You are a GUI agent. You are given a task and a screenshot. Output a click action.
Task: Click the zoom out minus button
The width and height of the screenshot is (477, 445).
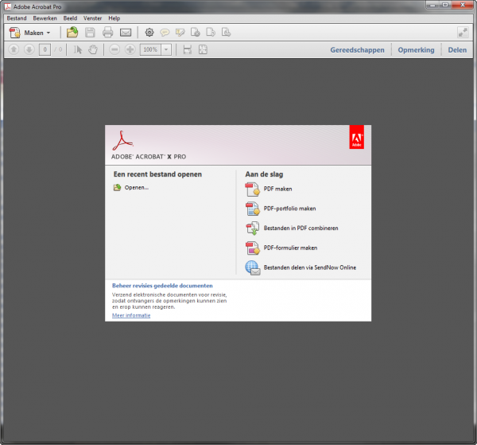click(114, 49)
